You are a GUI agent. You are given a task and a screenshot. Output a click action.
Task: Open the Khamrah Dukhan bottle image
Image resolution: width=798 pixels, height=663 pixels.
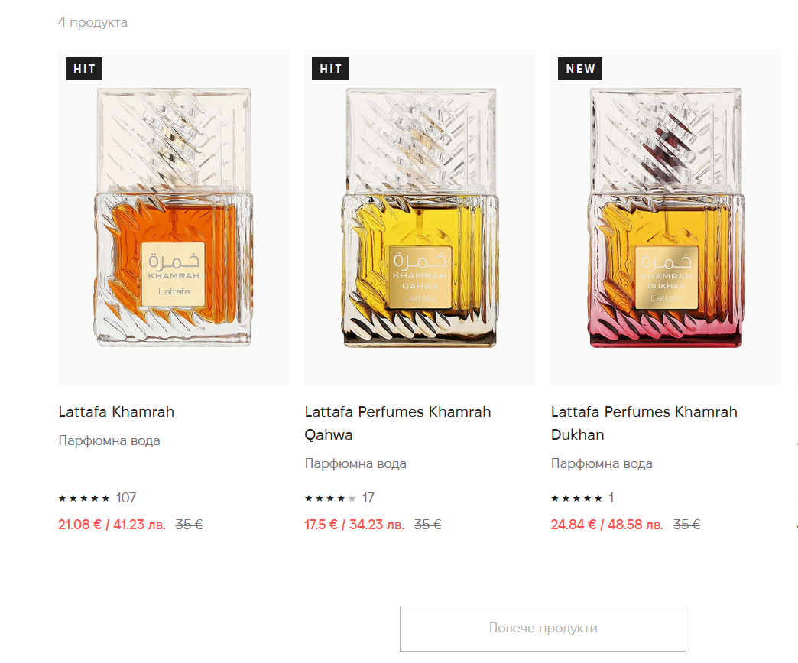pyautogui.click(x=666, y=218)
